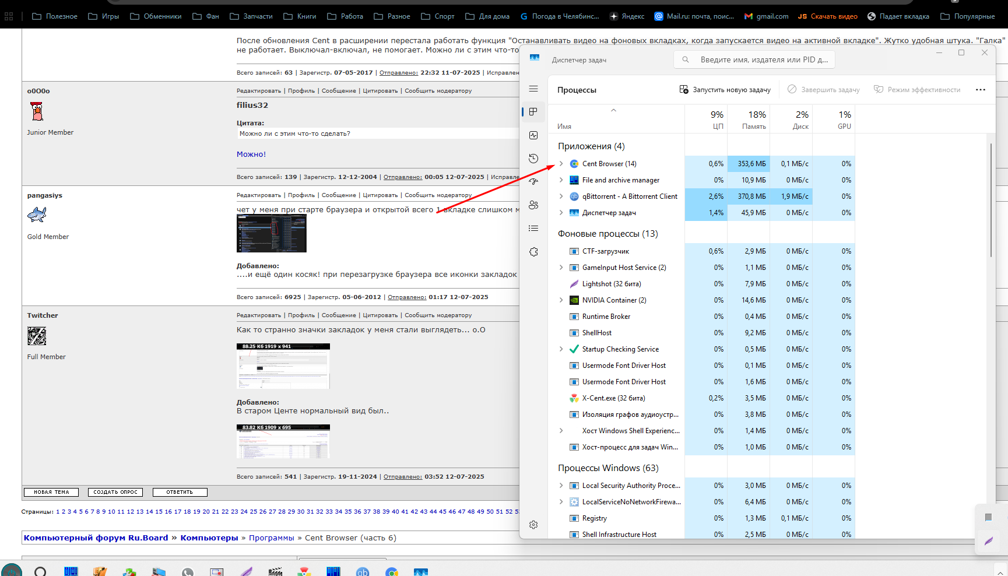Open Startup apps icon in Task Manager sidebar
This screenshot has height=576, width=1008.
click(x=533, y=182)
